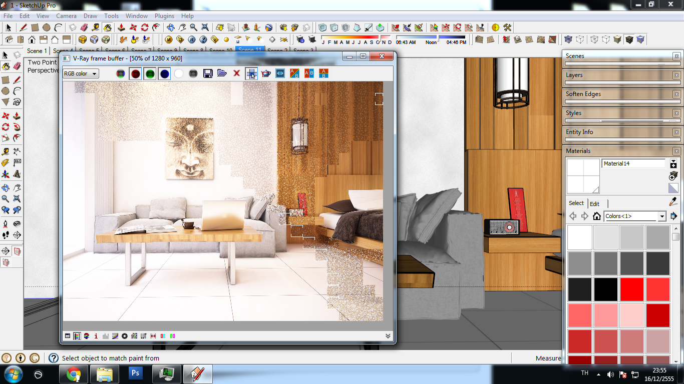The height and width of the screenshot is (384, 684).
Task: Select the Zoom Extents tool
Action: [205, 27]
